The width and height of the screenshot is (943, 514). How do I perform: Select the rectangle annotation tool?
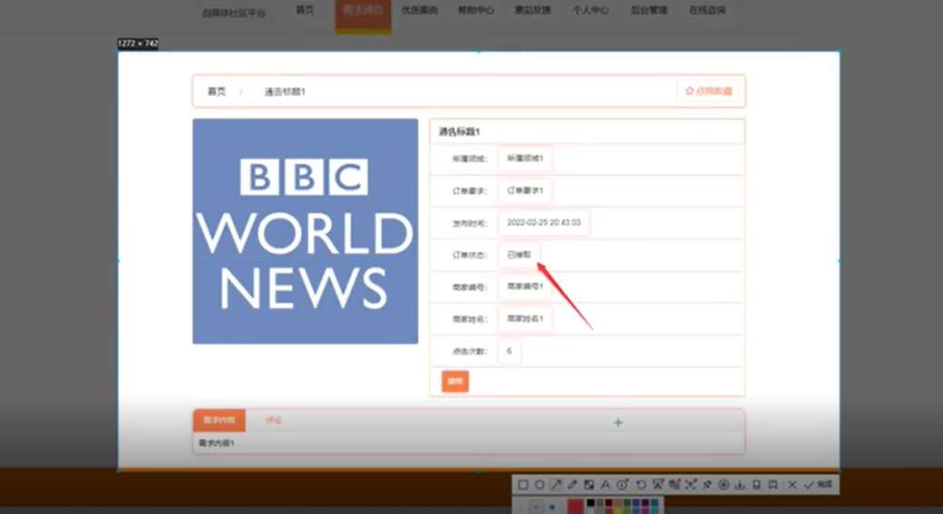[x=522, y=485]
